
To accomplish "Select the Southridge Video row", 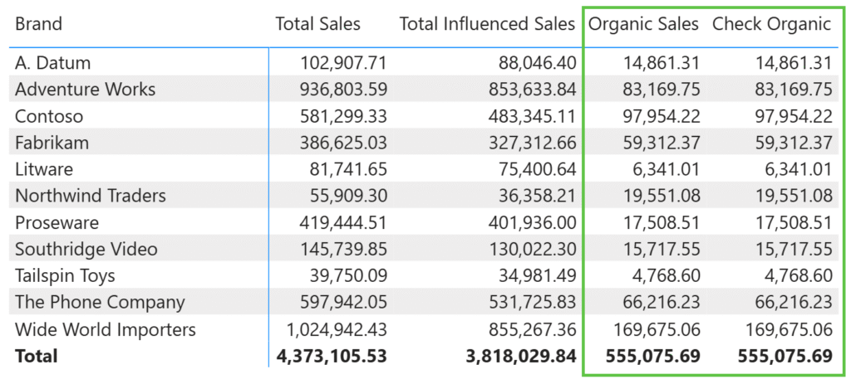I will (86, 250).
